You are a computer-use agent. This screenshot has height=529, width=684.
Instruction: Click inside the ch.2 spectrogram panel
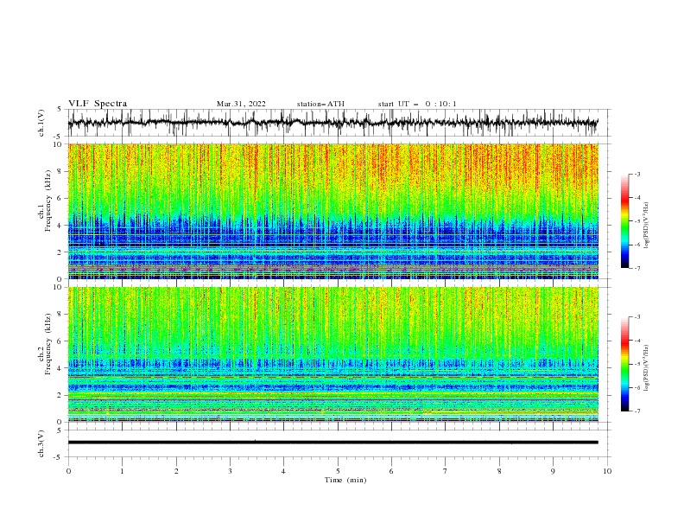coord(332,354)
